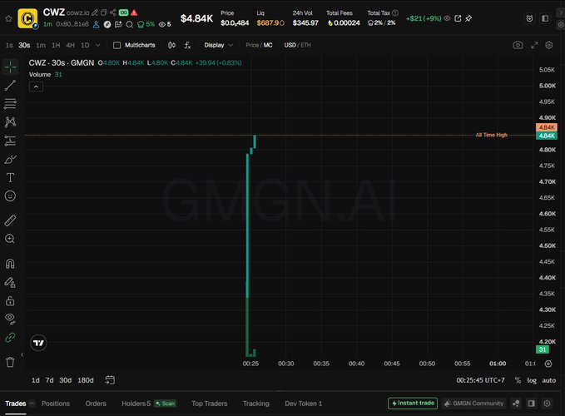The image size is (565, 416).
Task: Select the brush drawing tool
Action: (x=10, y=159)
